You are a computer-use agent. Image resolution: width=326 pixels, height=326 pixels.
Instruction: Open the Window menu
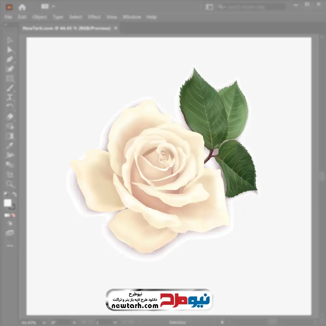(x=132, y=17)
